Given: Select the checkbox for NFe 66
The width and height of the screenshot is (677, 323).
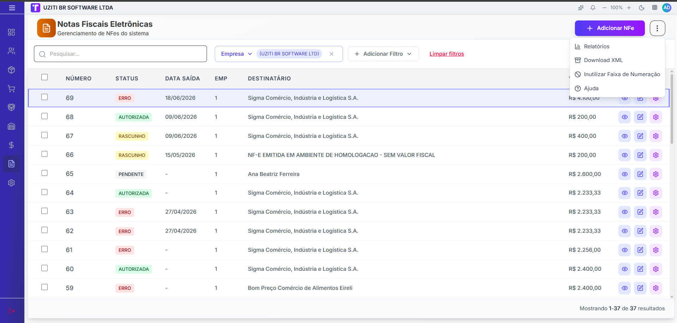Looking at the screenshot, I should [x=44, y=154].
